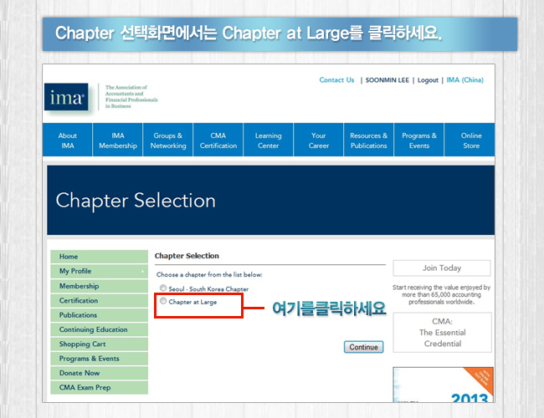Click the CMA: The Essential Credential box
The height and width of the screenshot is (418, 544).
(443, 333)
